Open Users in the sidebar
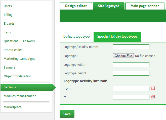The width and height of the screenshot is (166, 120). click(x=8, y=6)
